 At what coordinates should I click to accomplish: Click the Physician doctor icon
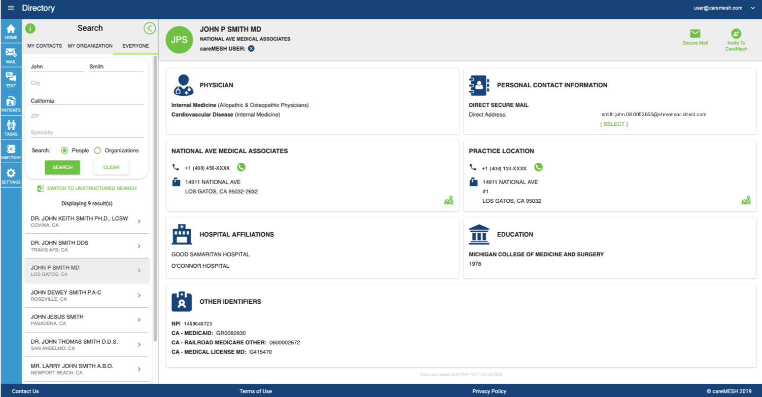183,85
